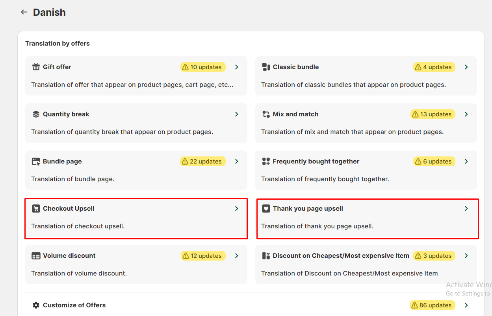Expand the Checkout Upsell section chevron
This screenshot has height=316, width=492.
237,208
